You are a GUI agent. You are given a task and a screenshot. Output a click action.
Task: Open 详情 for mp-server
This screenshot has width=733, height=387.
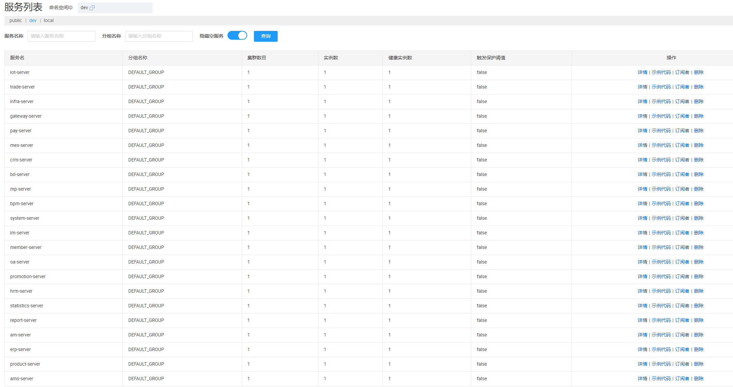(x=642, y=189)
